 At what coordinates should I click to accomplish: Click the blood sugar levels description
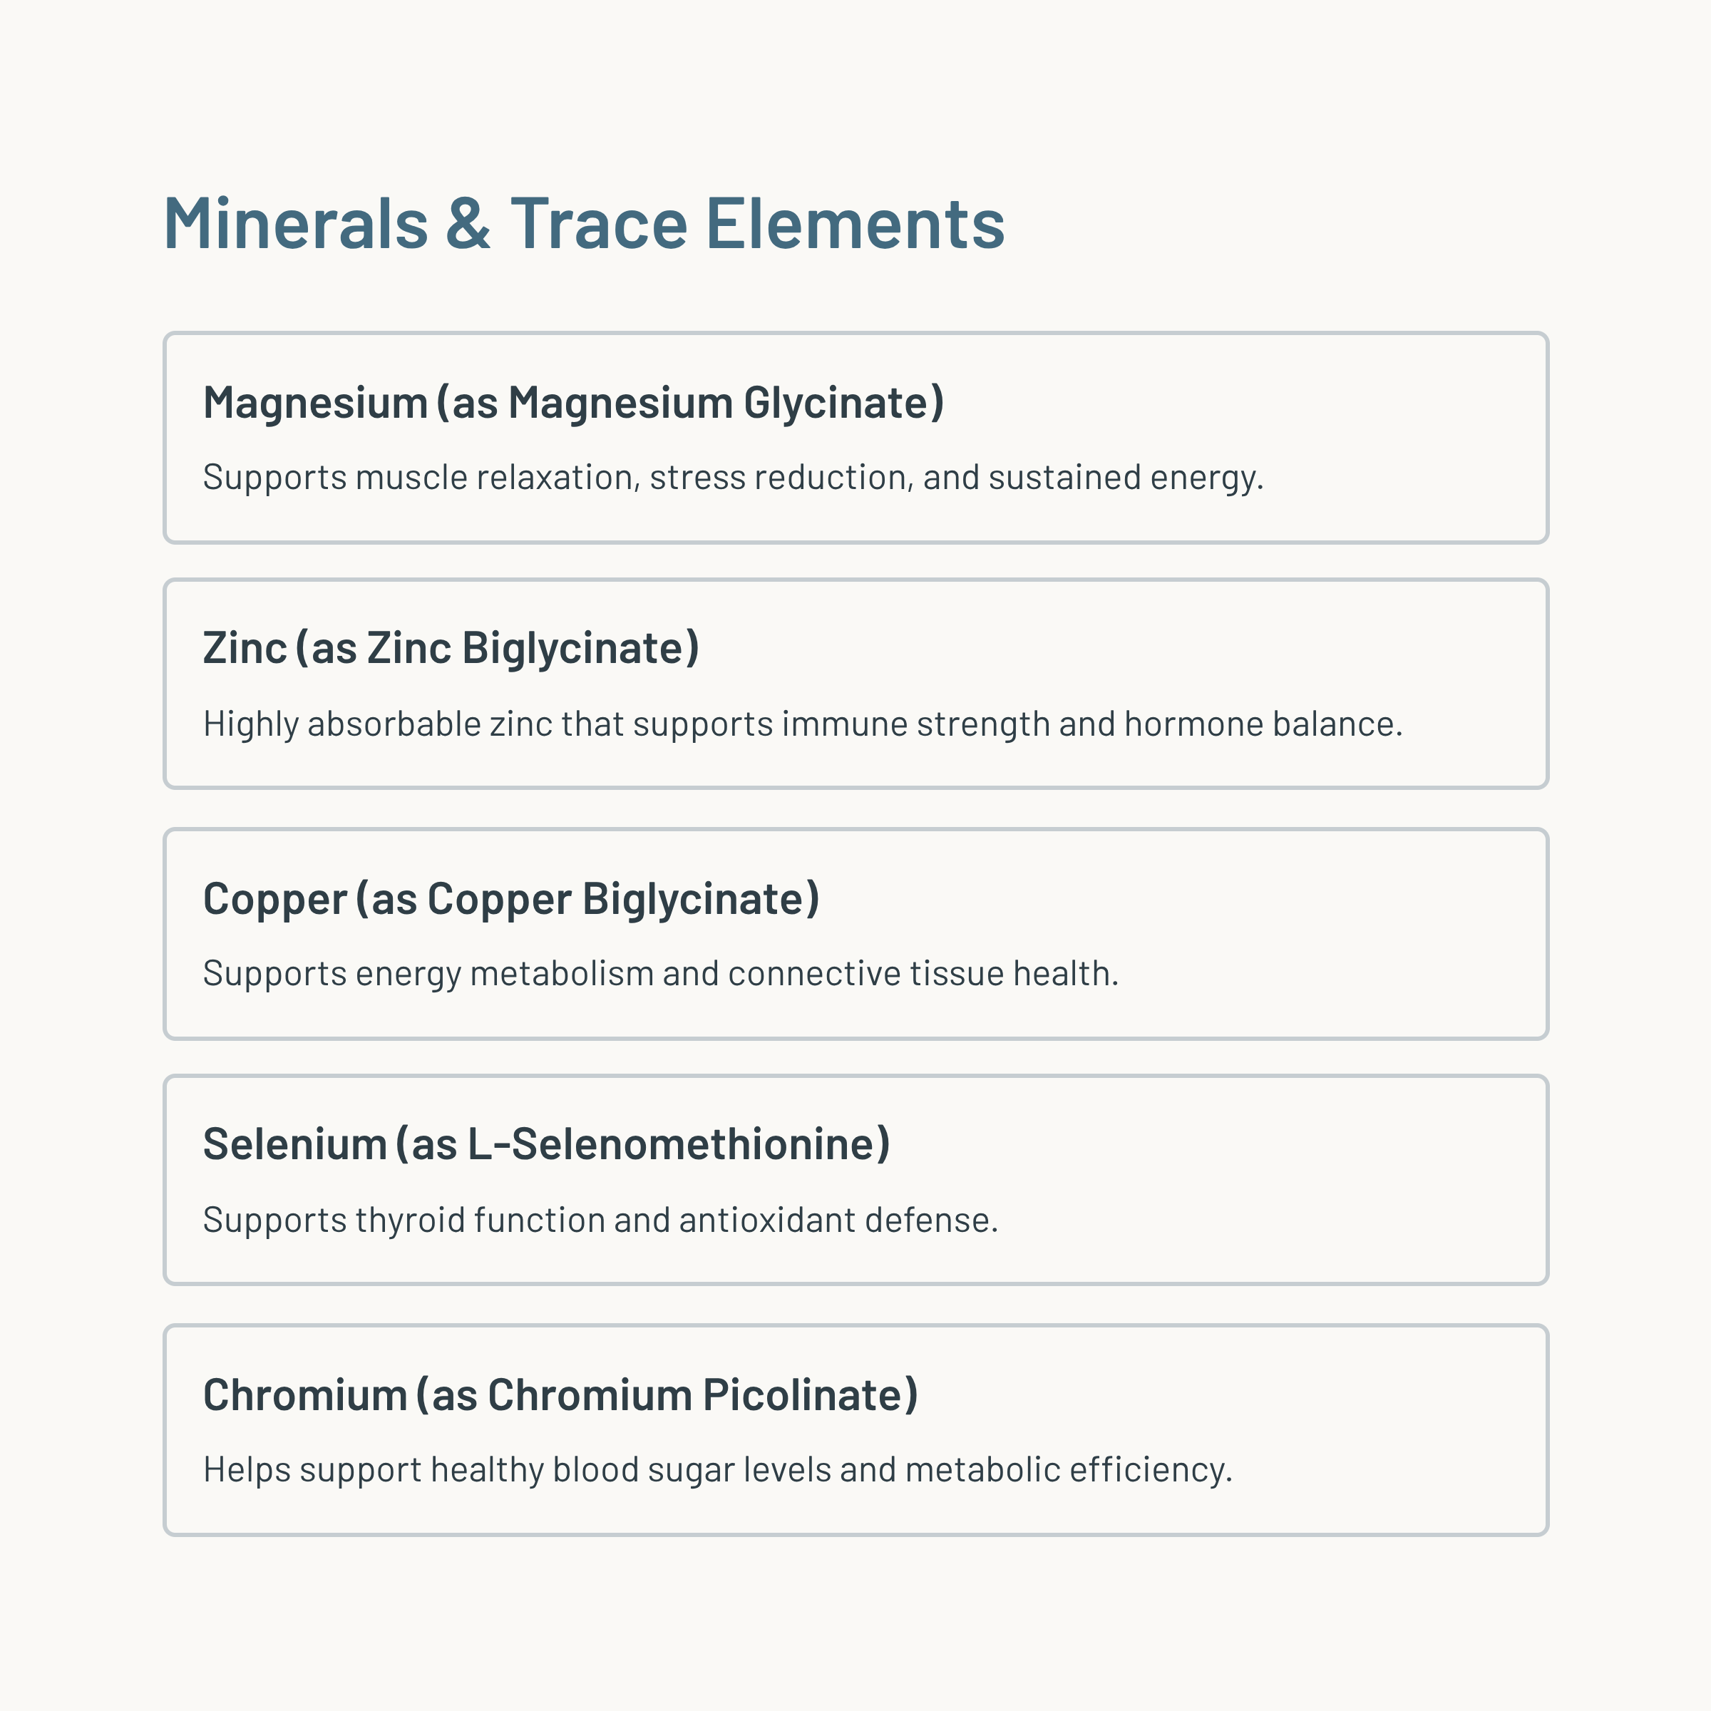tap(718, 1469)
